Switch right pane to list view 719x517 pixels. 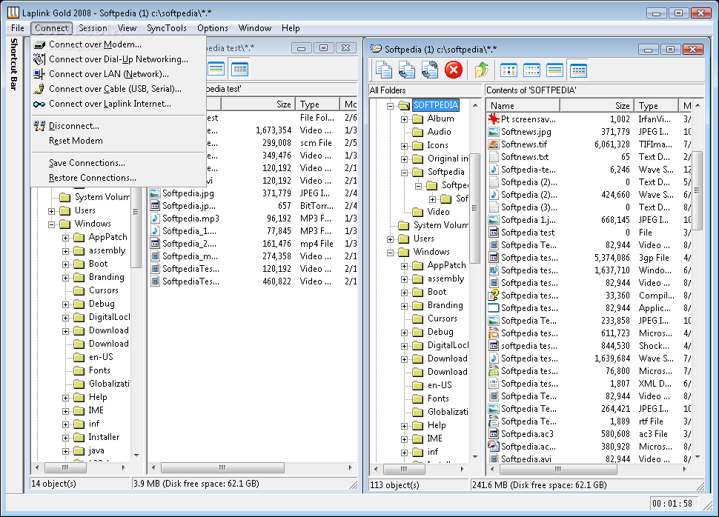pyautogui.click(x=555, y=70)
